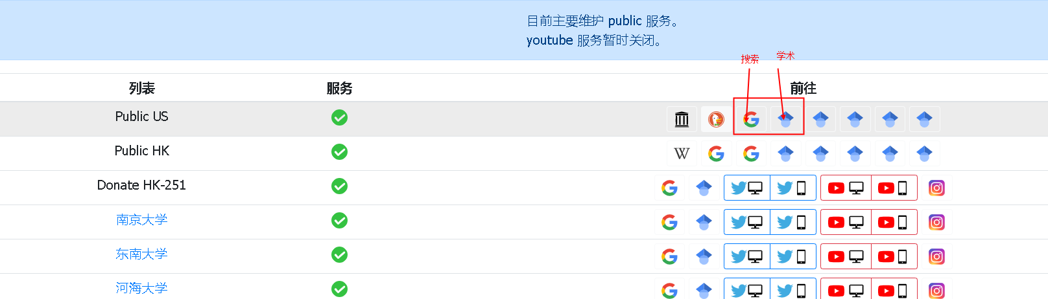The width and height of the screenshot is (1048, 299).
Task: Follow the 河海大学 link
Action: [x=141, y=289]
